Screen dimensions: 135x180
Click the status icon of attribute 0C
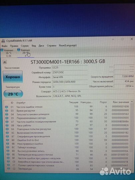tap(7, 133)
